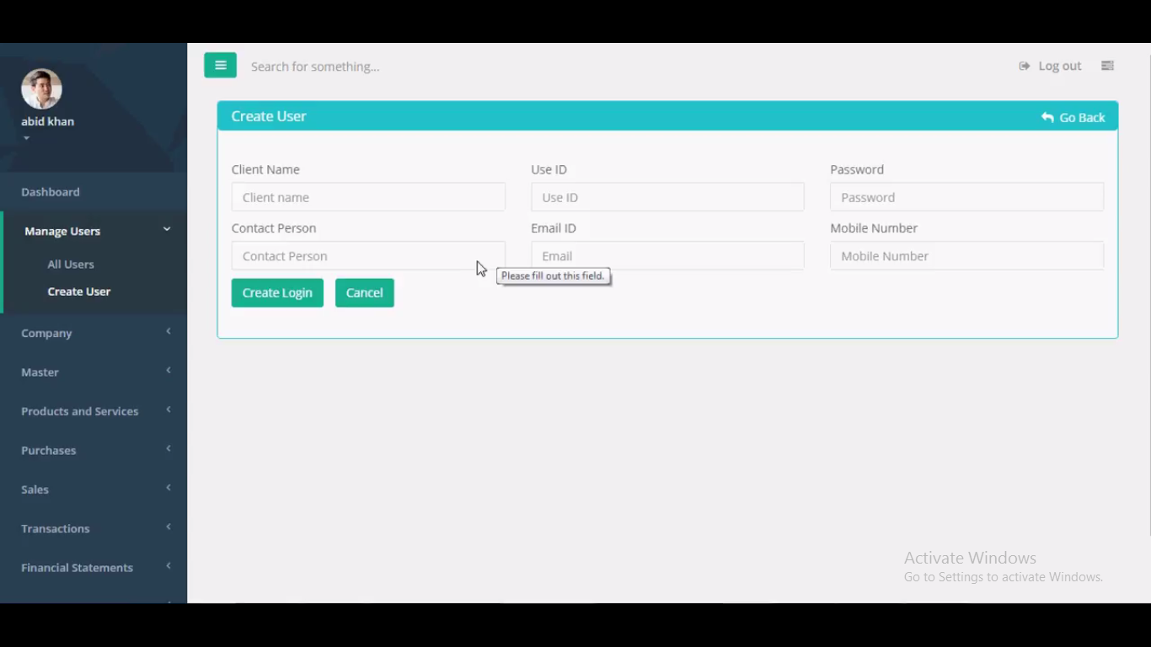Click the Log out link

(1059, 65)
